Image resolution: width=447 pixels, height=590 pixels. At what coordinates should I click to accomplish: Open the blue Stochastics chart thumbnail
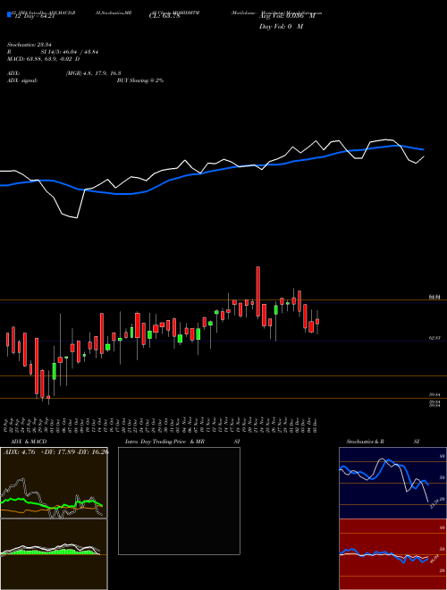[392, 483]
